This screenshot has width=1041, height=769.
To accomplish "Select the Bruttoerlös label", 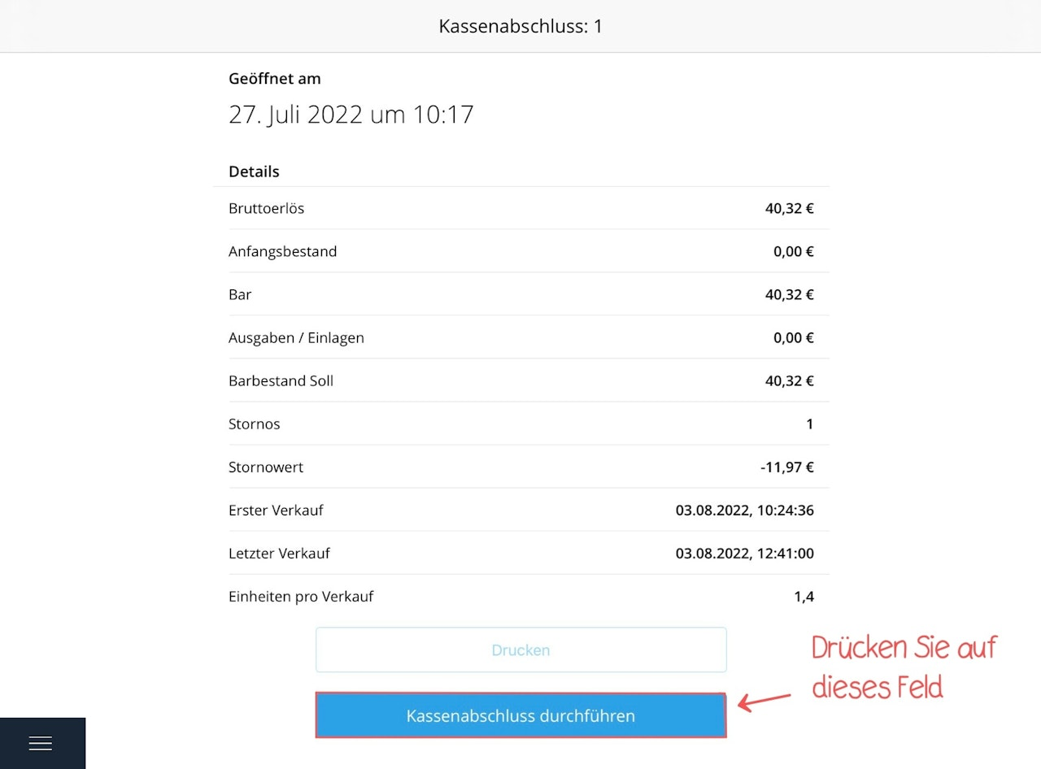I will (267, 208).
